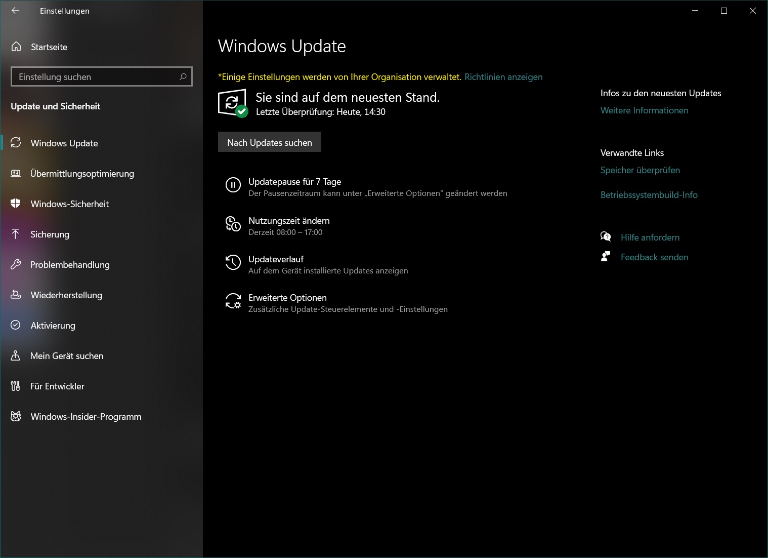
Task: Click the Problembehandlung wrench icon
Action: coord(16,264)
